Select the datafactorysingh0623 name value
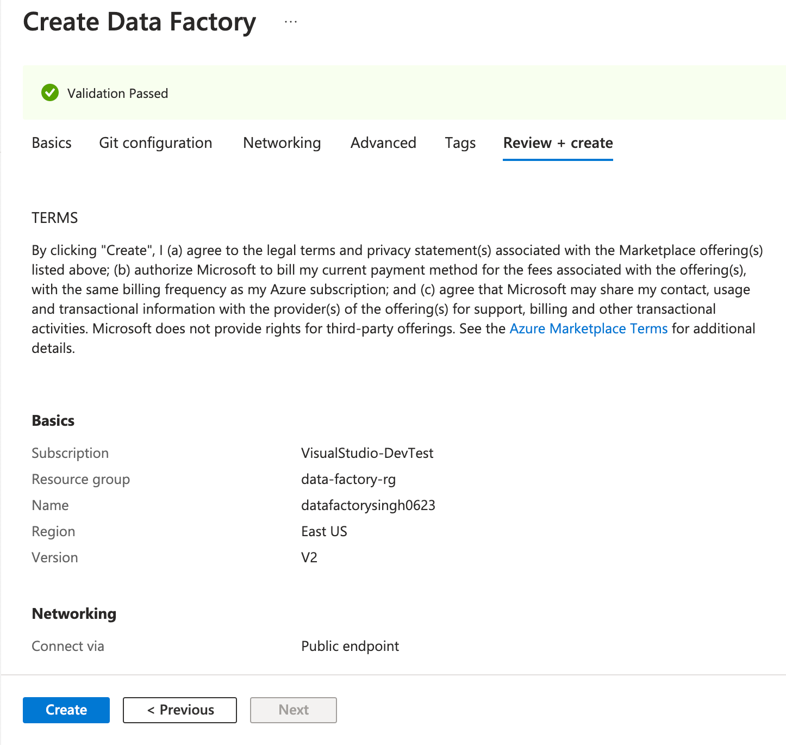The image size is (786, 745). pos(368,505)
